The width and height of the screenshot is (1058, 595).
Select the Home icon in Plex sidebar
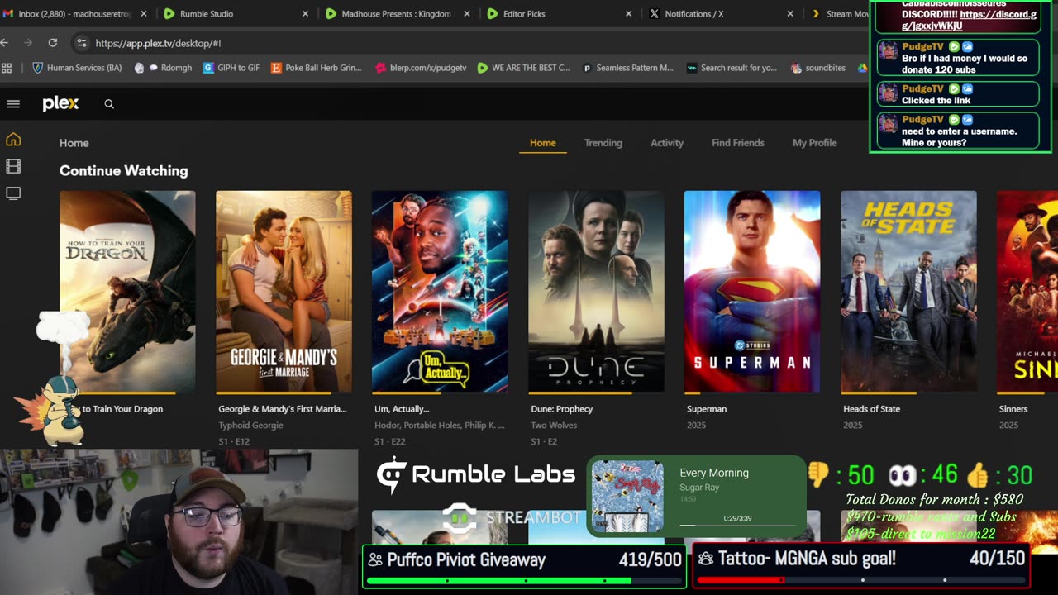point(13,140)
